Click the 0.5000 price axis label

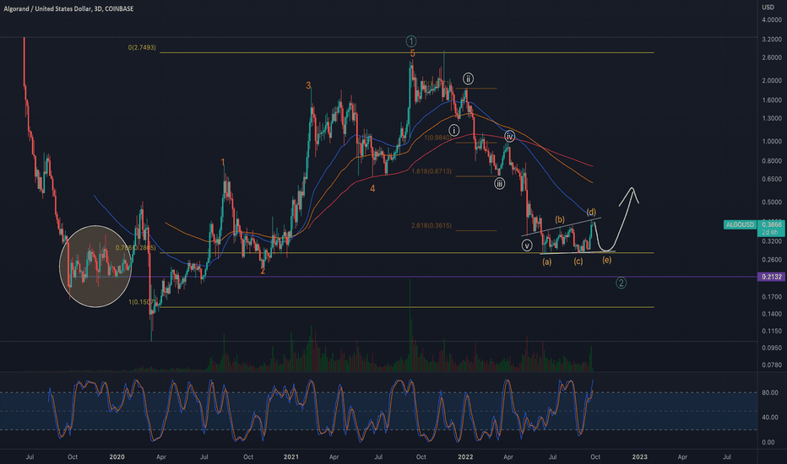pos(772,202)
